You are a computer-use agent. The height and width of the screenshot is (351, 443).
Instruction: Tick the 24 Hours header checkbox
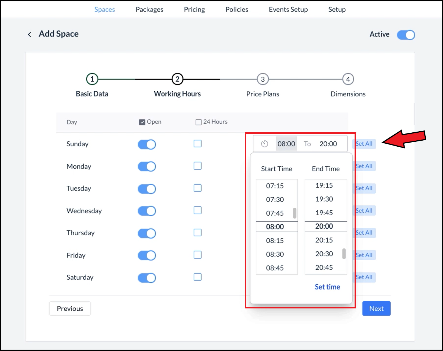pyautogui.click(x=198, y=122)
